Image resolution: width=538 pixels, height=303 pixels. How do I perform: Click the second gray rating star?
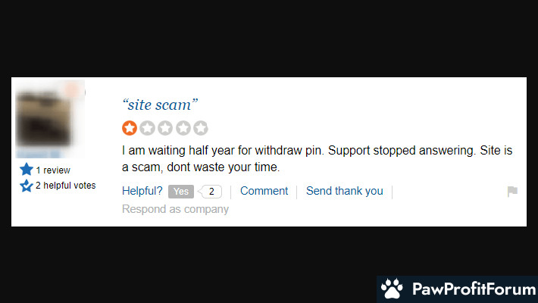click(x=147, y=128)
